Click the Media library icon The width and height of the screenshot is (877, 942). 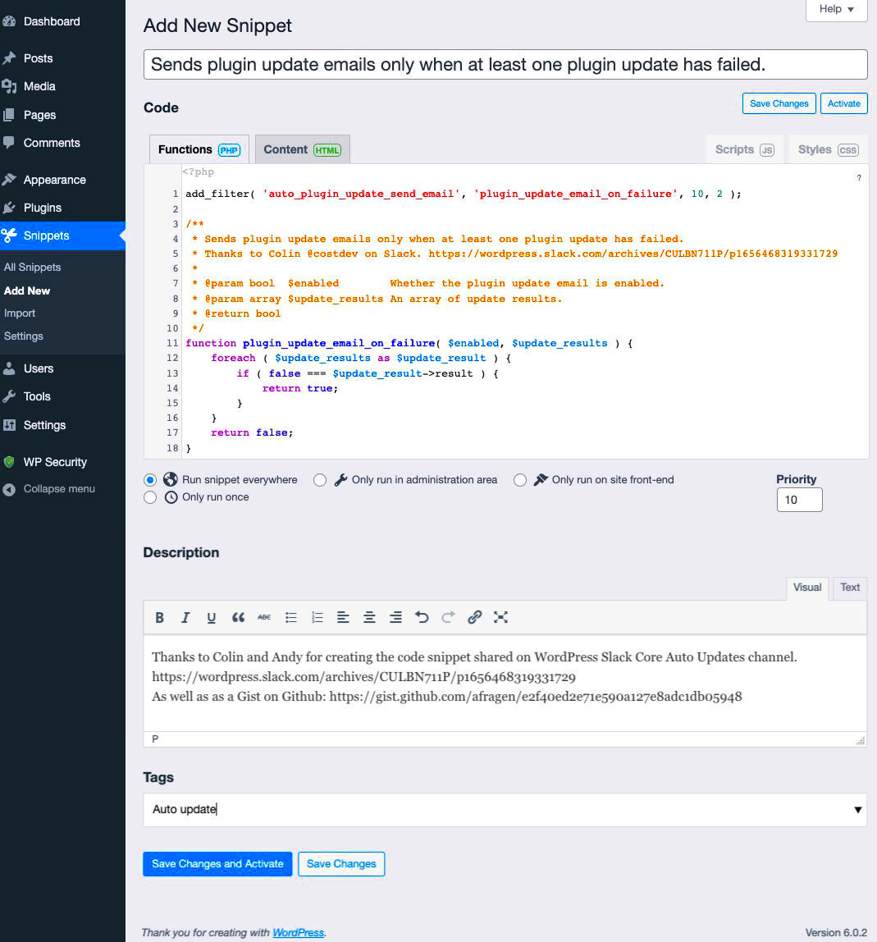tap(9, 86)
